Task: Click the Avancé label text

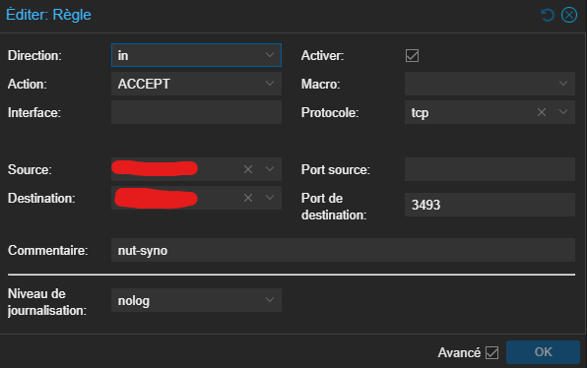Action: (x=459, y=352)
